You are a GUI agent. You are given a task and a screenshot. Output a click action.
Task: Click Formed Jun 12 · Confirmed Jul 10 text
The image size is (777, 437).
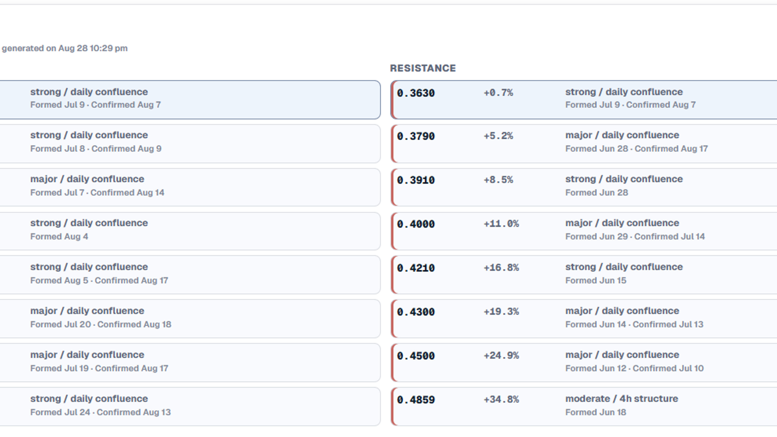(x=634, y=368)
